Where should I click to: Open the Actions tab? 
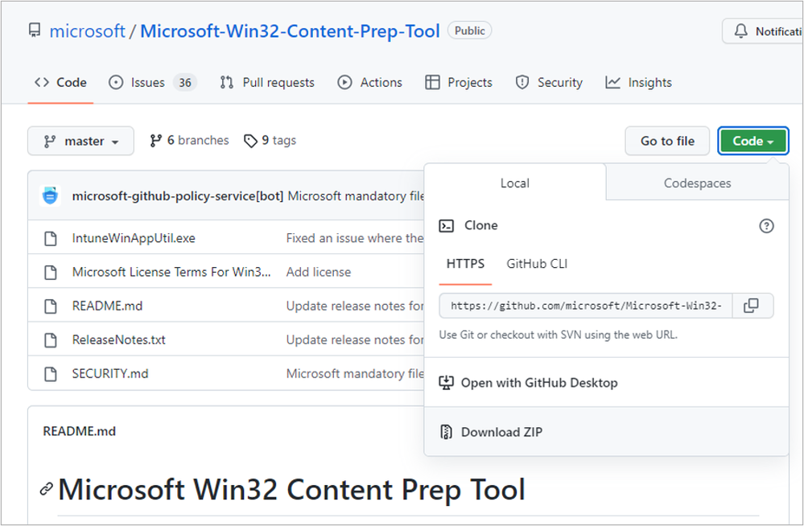point(369,83)
